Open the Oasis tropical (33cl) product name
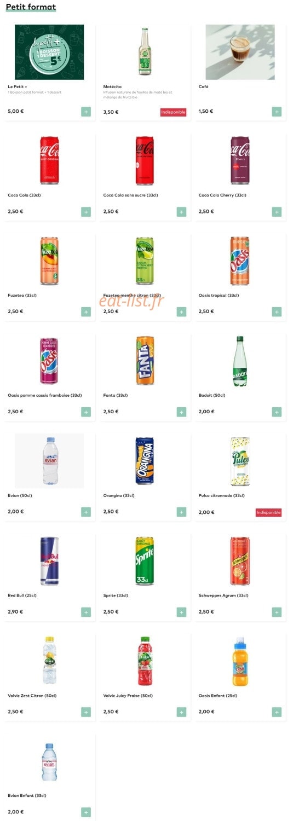The height and width of the screenshot is (821, 299). [x=219, y=296]
